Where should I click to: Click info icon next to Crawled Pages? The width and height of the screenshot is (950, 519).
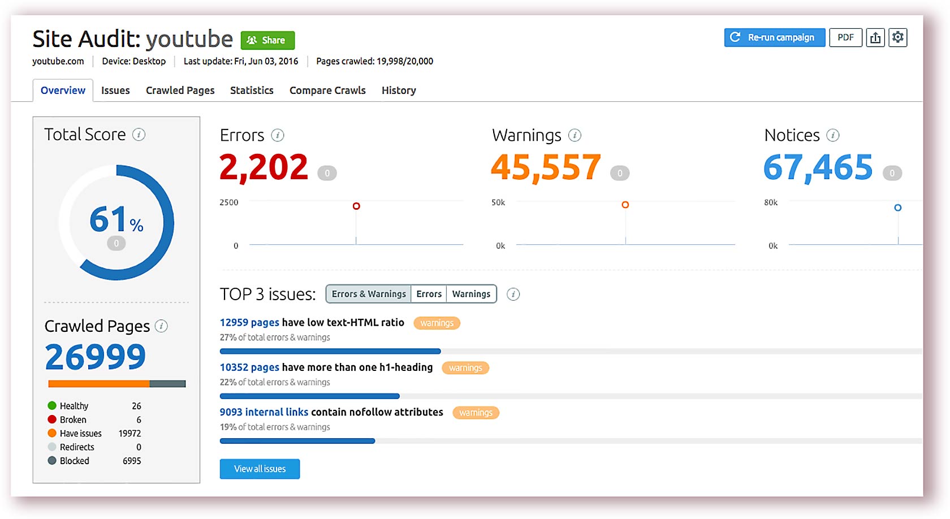tap(161, 326)
